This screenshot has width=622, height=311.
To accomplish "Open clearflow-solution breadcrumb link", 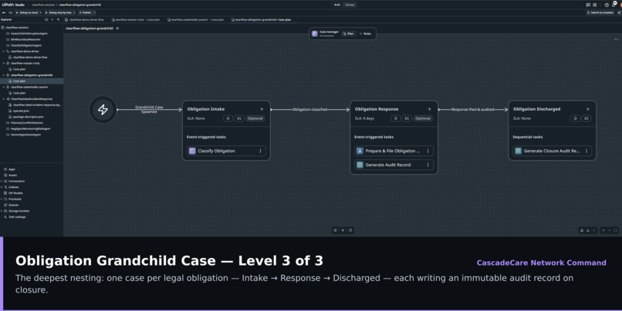I will click(43, 5).
